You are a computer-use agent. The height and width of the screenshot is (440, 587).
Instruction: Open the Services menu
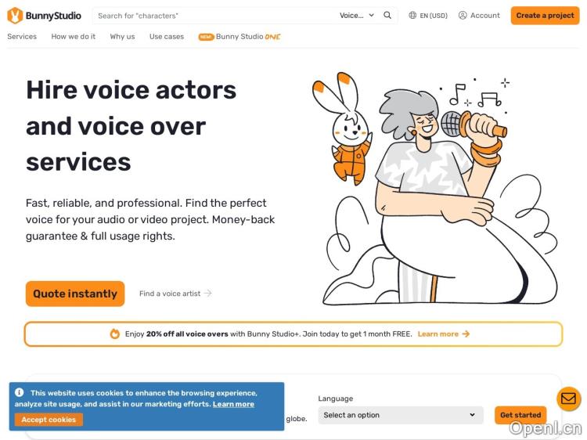(x=22, y=37)
